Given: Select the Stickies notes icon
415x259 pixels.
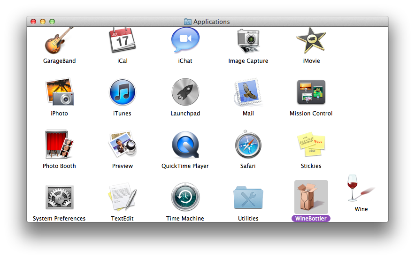Looking at the screenshot, I should 311,145.
